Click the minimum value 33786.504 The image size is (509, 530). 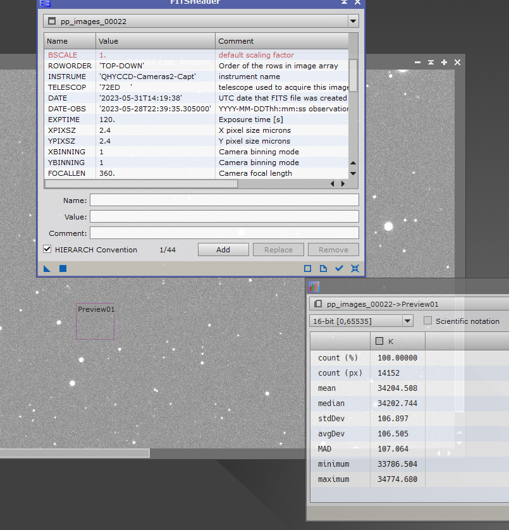point(398,464)
